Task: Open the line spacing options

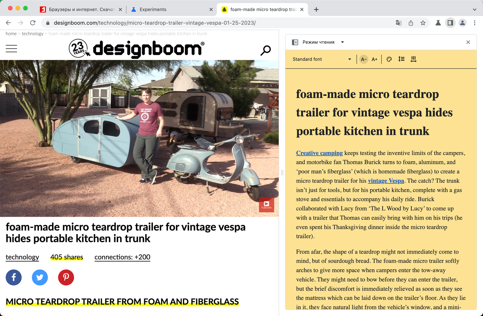Action: (401, 59)
